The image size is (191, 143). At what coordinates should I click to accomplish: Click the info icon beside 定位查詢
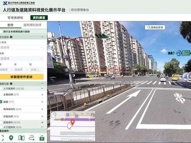(x=11, y=37)
